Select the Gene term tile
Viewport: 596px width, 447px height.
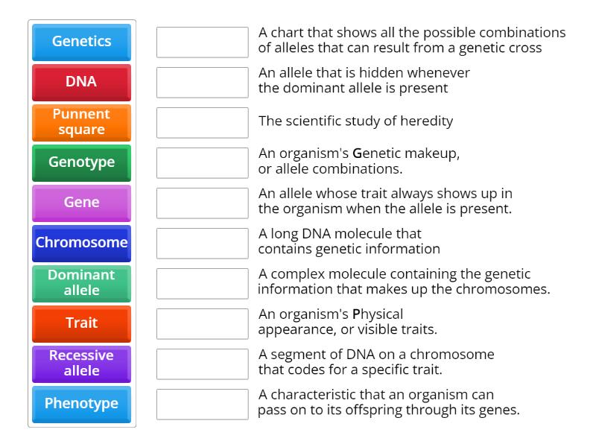click(81, 203)
